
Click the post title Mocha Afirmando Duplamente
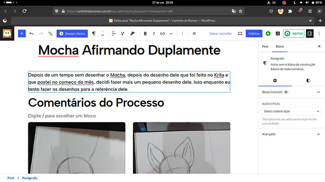[130, 50]
